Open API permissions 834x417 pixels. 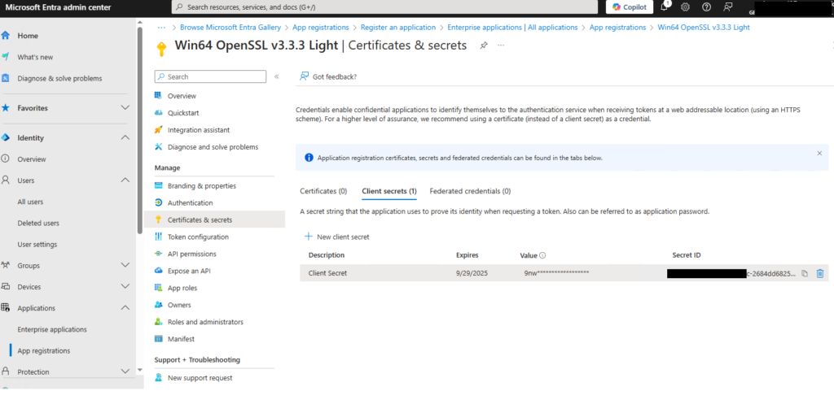(192, 254)
